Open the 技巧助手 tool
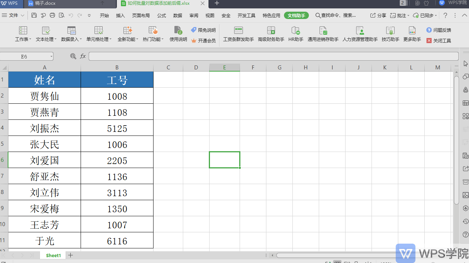Image resolution: width=469 pixels, height=263 pixels. (x=390, y=34)
